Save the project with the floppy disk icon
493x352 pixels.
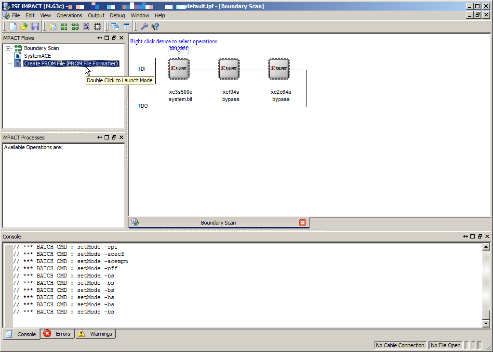[x=35, y=26]
